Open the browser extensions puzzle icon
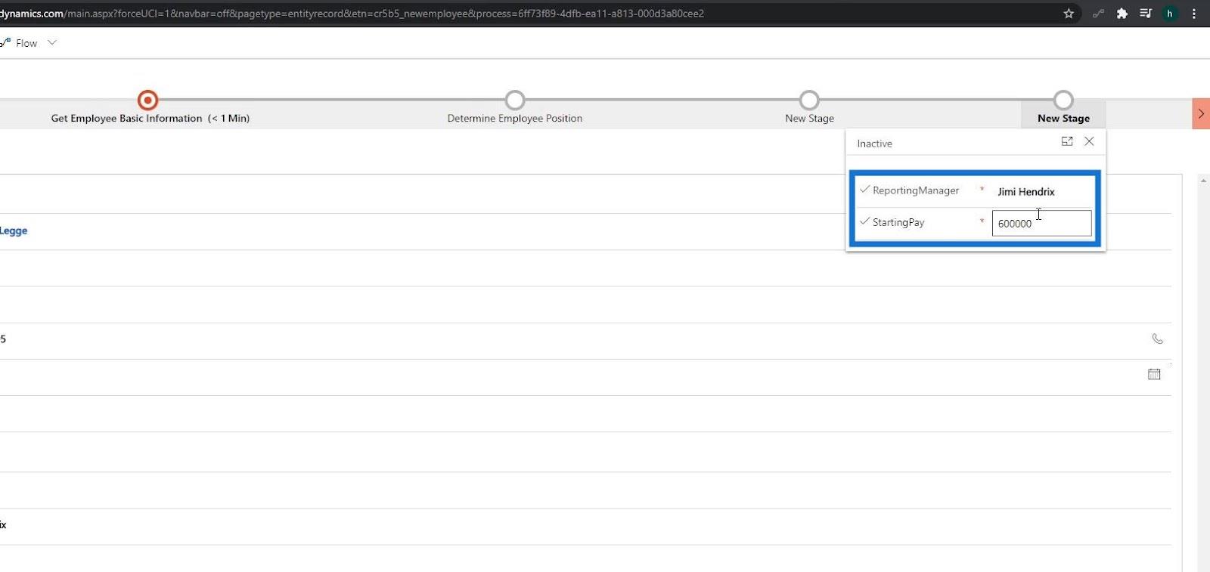The height and width of the screenshot is (572, 1210). click(1122, 14)
